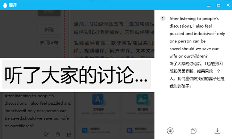
Task: Click the background line '当然，QQ翻译还是有一定的局限性'
Action: (x=114, y=24)
